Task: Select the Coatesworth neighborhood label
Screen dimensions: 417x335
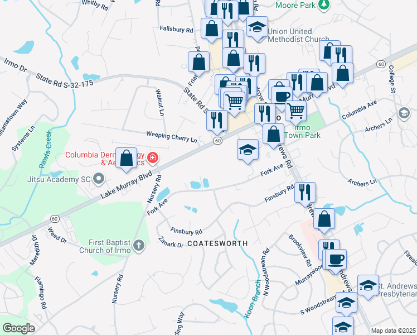Action: pyautogui.click(x=218, y=243)
